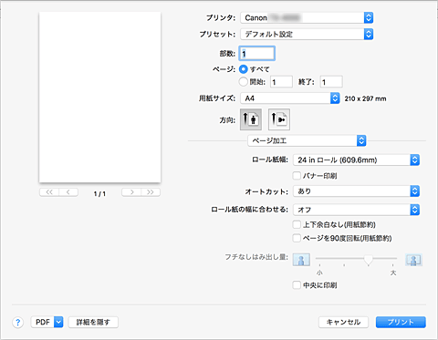Click the 1 / 1 page indicator
The width and height of the screenshot is (438, 340).
point(99,194)
